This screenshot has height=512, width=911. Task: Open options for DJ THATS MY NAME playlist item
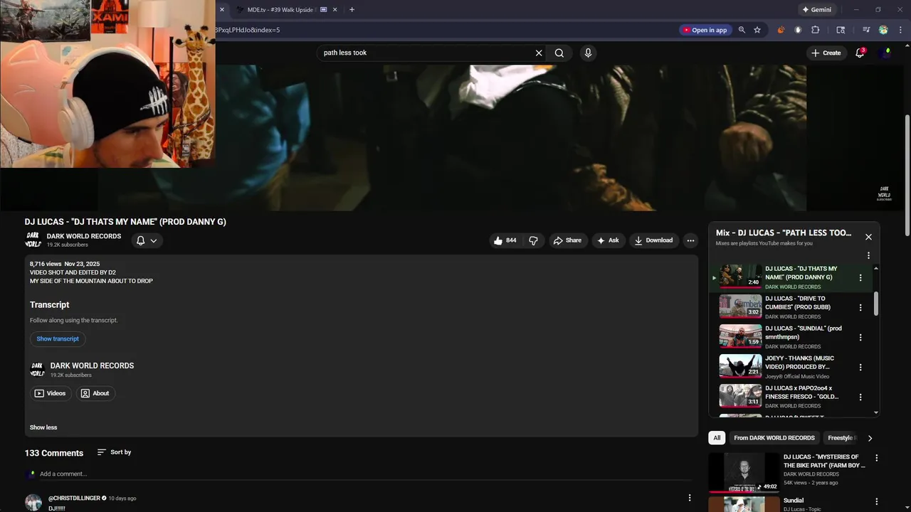pyautogui.click(x=860, y=278)
